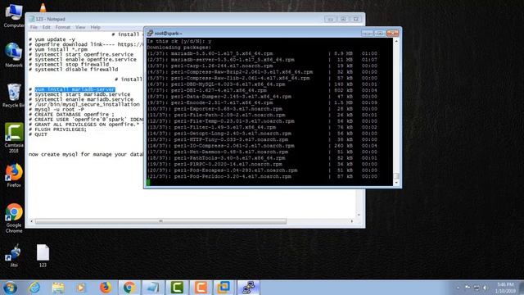Open Windows Media Player from the taskbar
Image resolution: width=524 pixels, height=295 pixels.
point(81,288)
